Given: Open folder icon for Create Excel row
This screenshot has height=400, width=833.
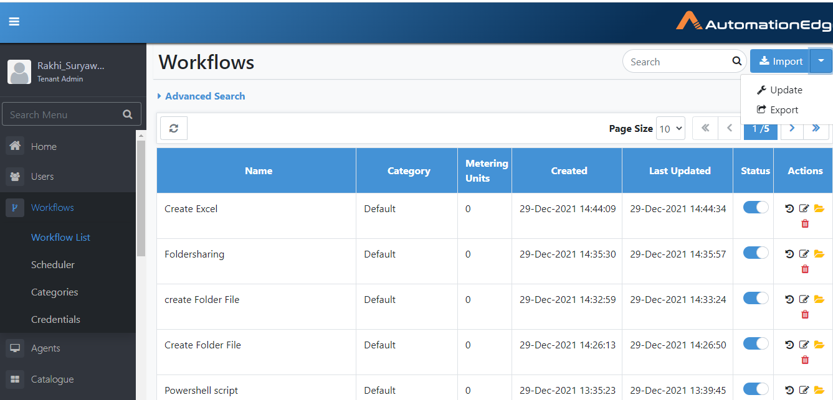Looking at the screenshot, I should 819,209.
